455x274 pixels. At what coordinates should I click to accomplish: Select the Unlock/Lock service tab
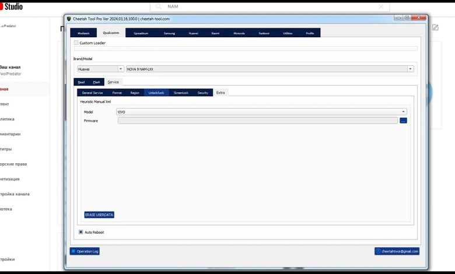click(x=156, y=93)
